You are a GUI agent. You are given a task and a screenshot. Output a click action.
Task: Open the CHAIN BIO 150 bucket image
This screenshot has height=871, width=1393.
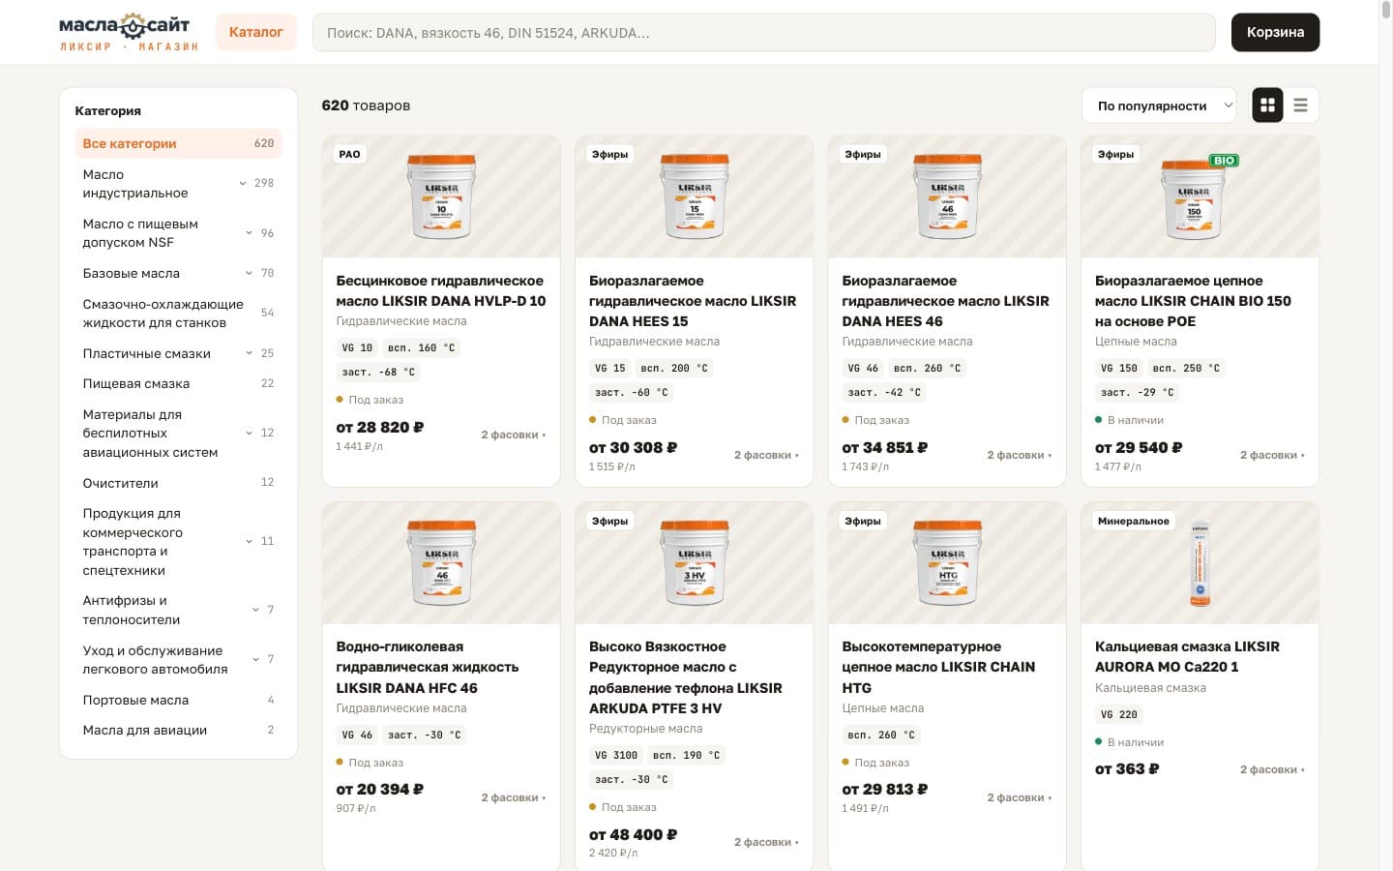point(1200,196)
